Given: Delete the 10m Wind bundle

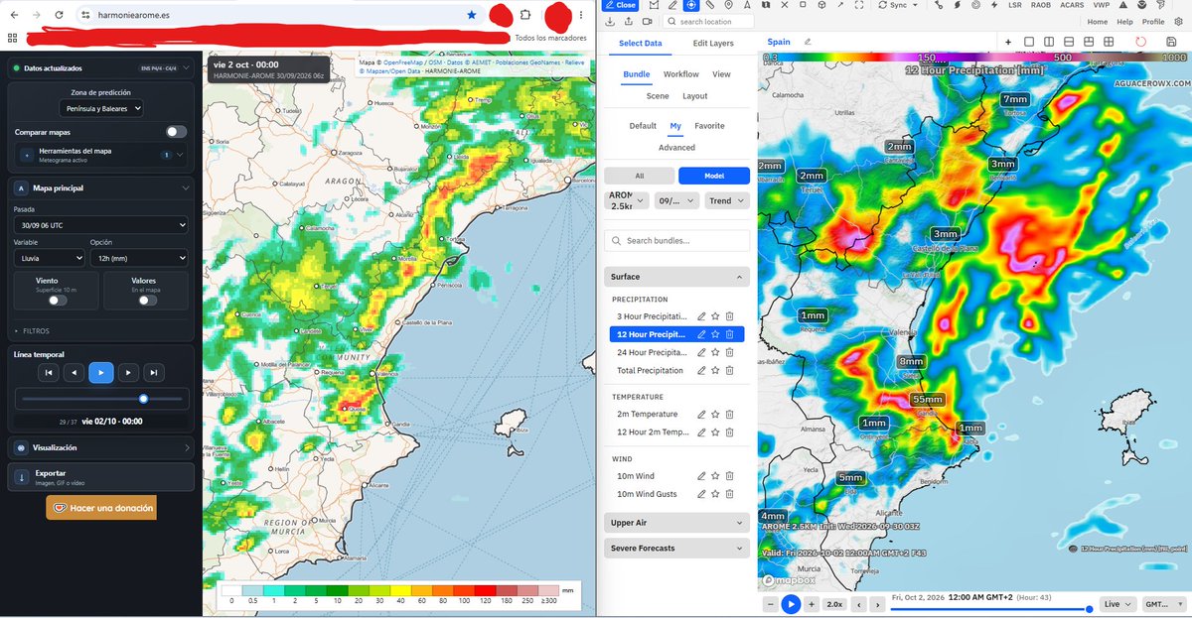Looking at the screenshot, I should tap(729, 476).
